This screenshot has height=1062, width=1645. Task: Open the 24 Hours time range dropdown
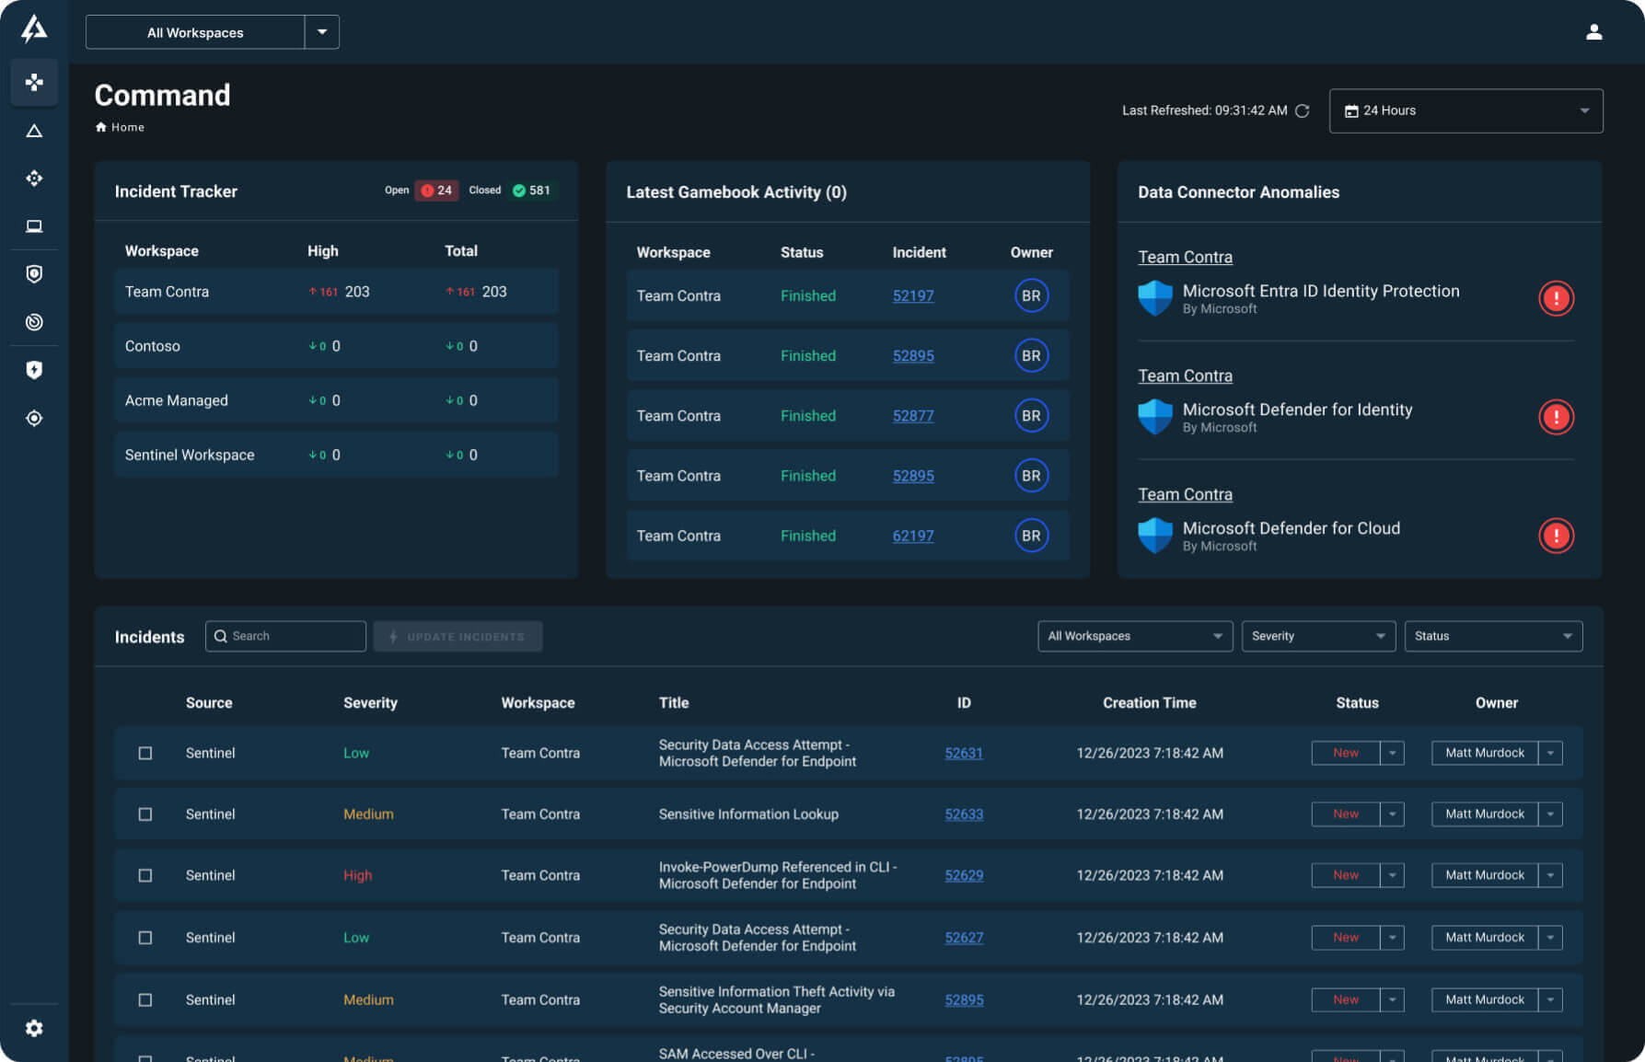(1465, 111)
